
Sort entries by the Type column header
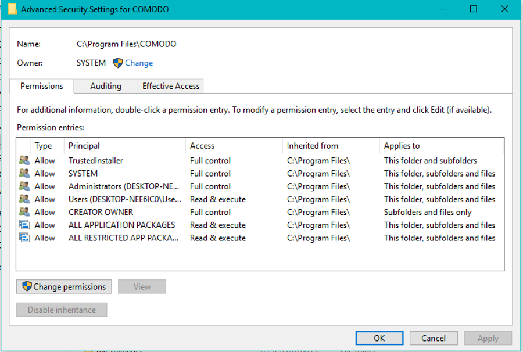(46, 146)
